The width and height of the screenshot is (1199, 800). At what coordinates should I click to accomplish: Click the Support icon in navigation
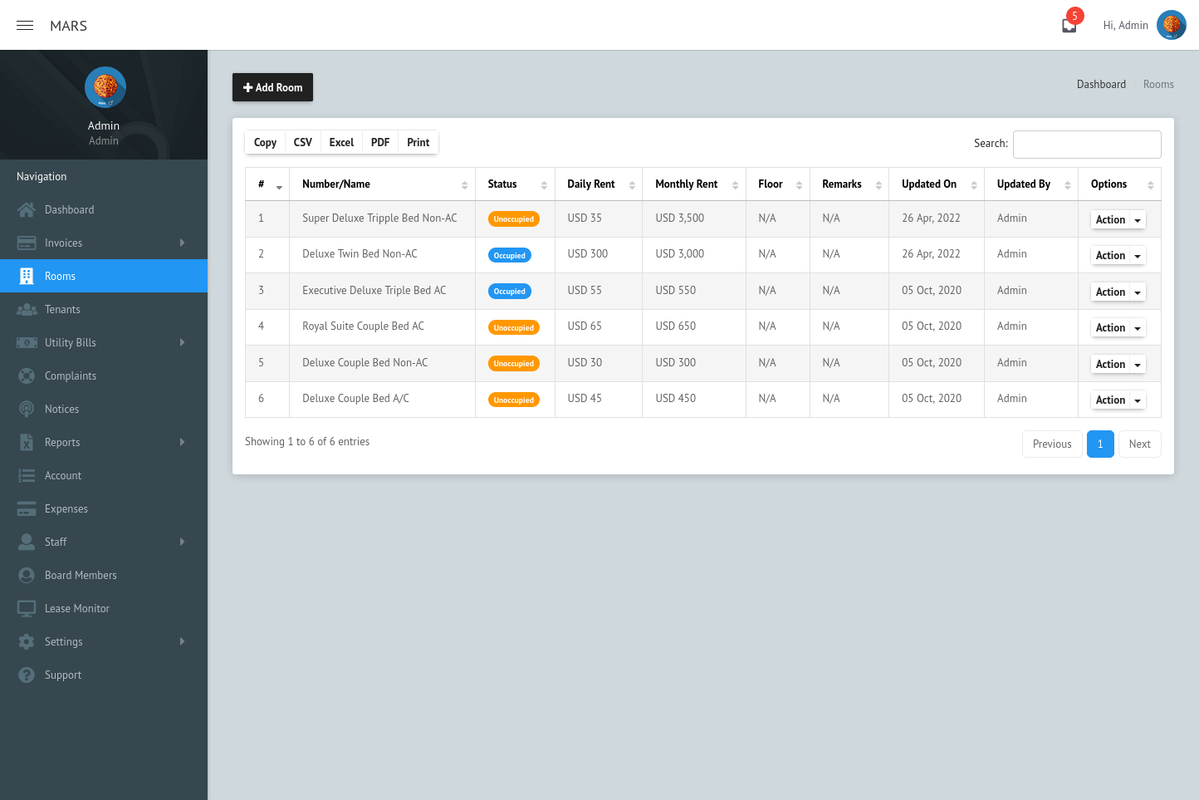[x=26, y=675]
